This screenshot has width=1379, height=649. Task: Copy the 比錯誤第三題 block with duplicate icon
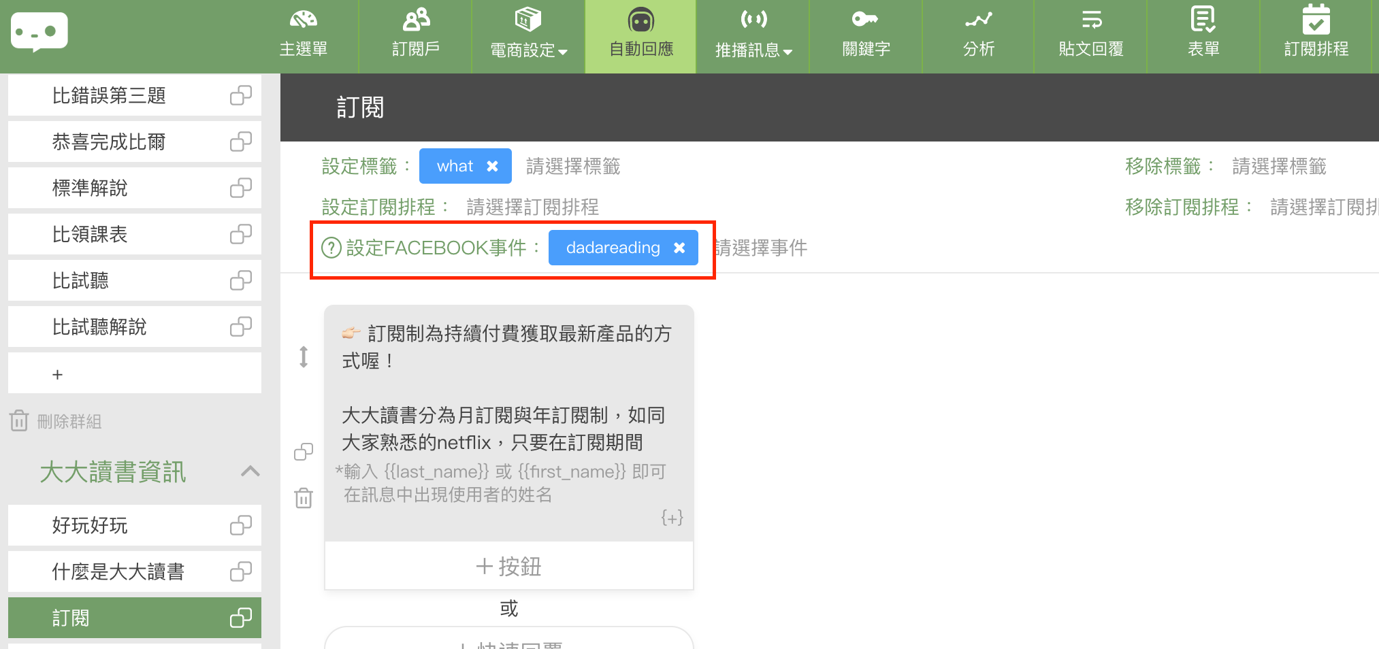[x=240, y=96]
